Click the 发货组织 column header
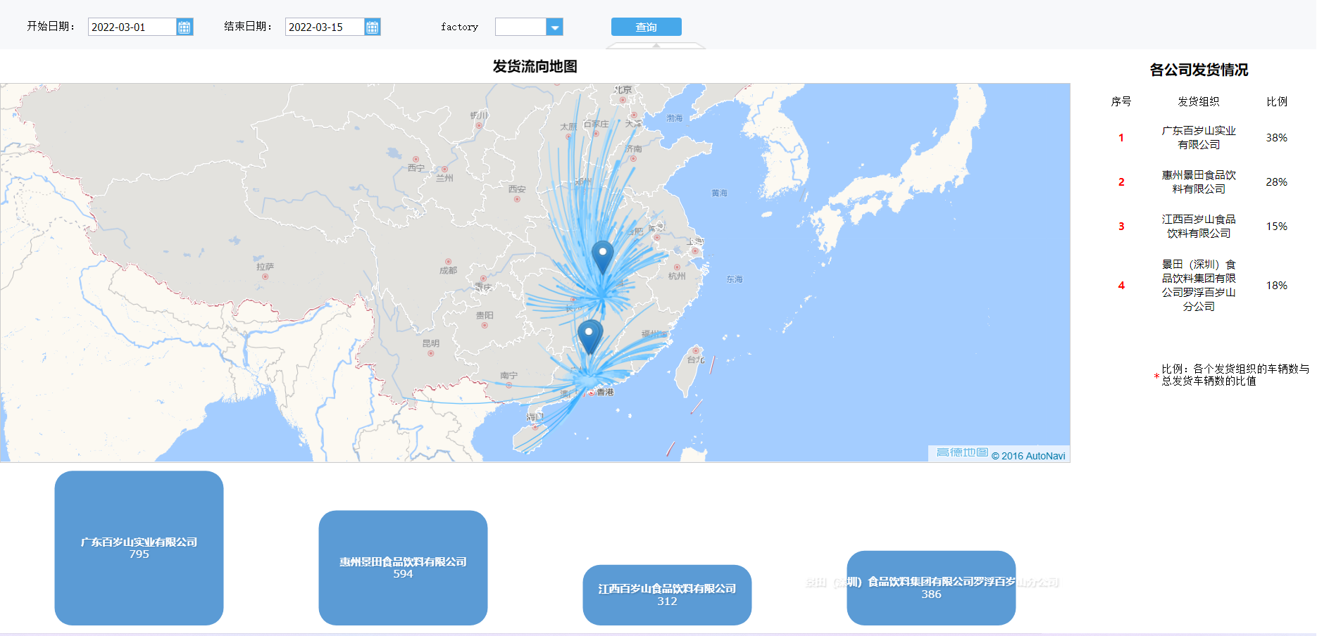The image size is (1317, 636). coord(1199,101)
